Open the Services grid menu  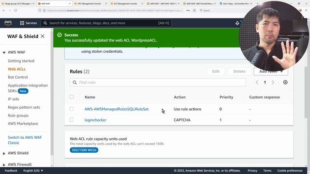(28, 23)
